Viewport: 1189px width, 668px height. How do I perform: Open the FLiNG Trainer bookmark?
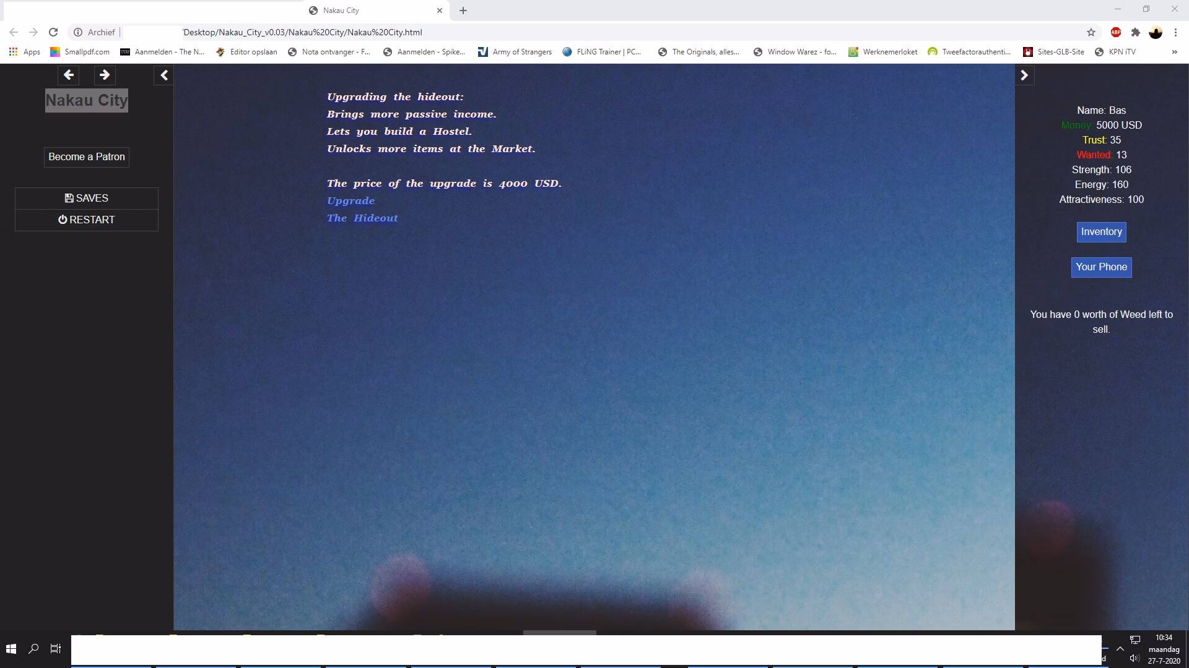pyautogui.click(x=602, y=52)
